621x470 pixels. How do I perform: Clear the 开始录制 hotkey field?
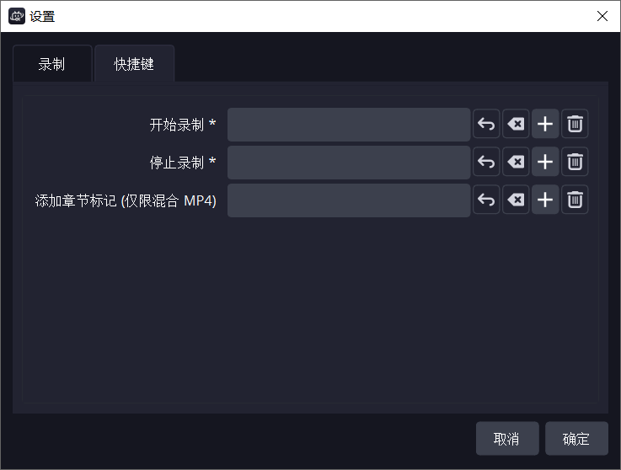point(516,125)
